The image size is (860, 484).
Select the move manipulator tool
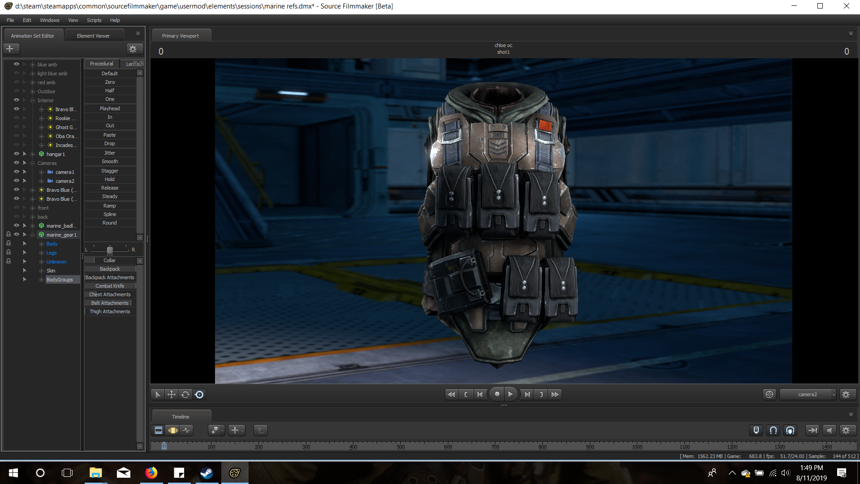(171, 394)
